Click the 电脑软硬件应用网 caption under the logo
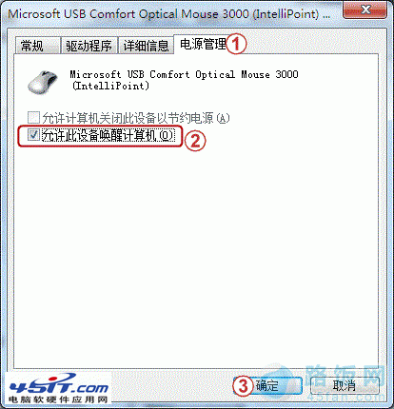Image resolution: width=394 pixels, height=409 pixels. click(x=58, y=399)
